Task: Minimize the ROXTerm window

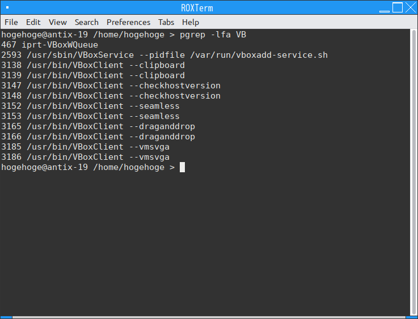Action: (x=385, y=11)
